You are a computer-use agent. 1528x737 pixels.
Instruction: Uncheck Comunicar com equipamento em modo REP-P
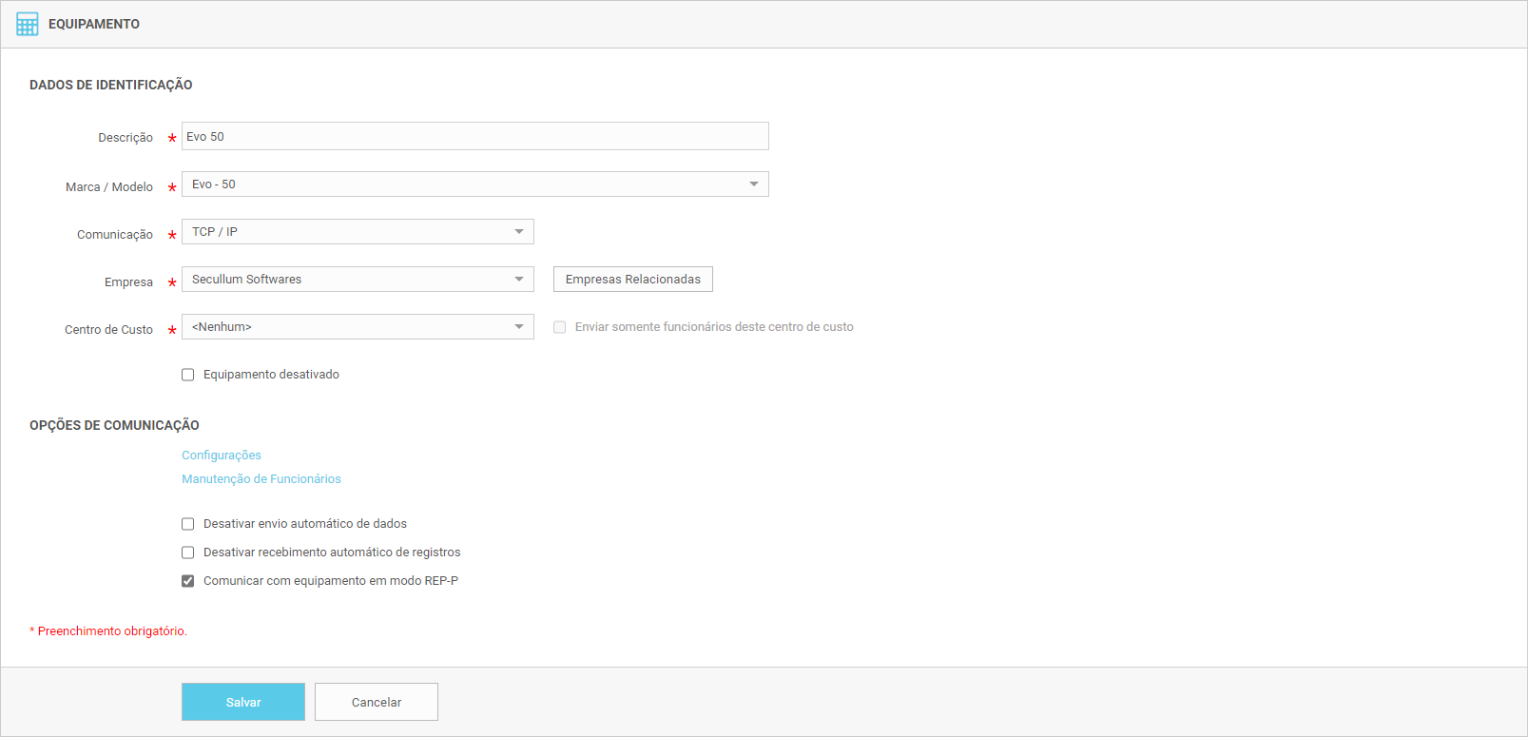click(x=188, y=581)
